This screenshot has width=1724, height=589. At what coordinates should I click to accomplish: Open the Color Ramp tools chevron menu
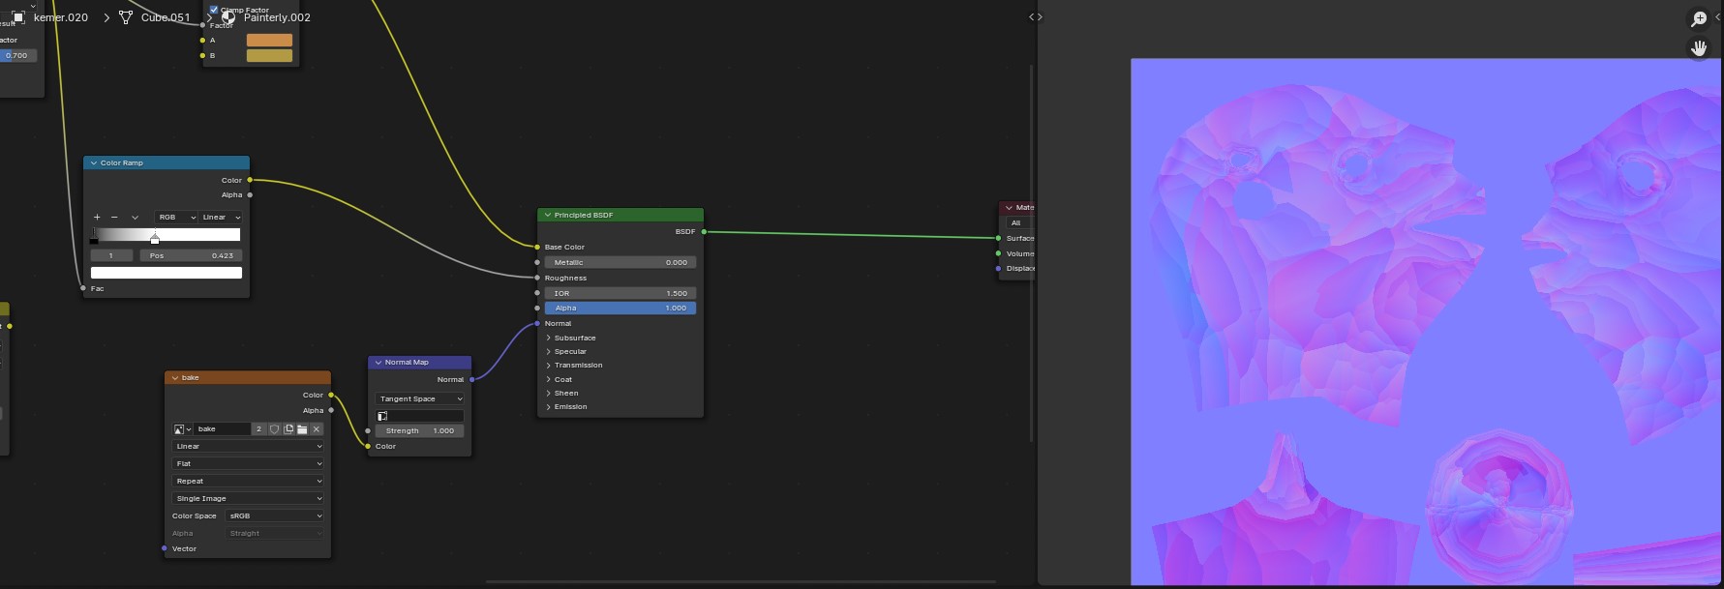click(x=135, y=218)
